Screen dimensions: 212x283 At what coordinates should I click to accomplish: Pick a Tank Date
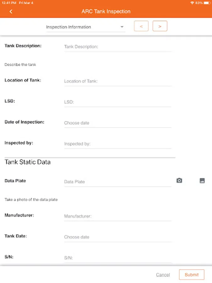pos(118,237)
